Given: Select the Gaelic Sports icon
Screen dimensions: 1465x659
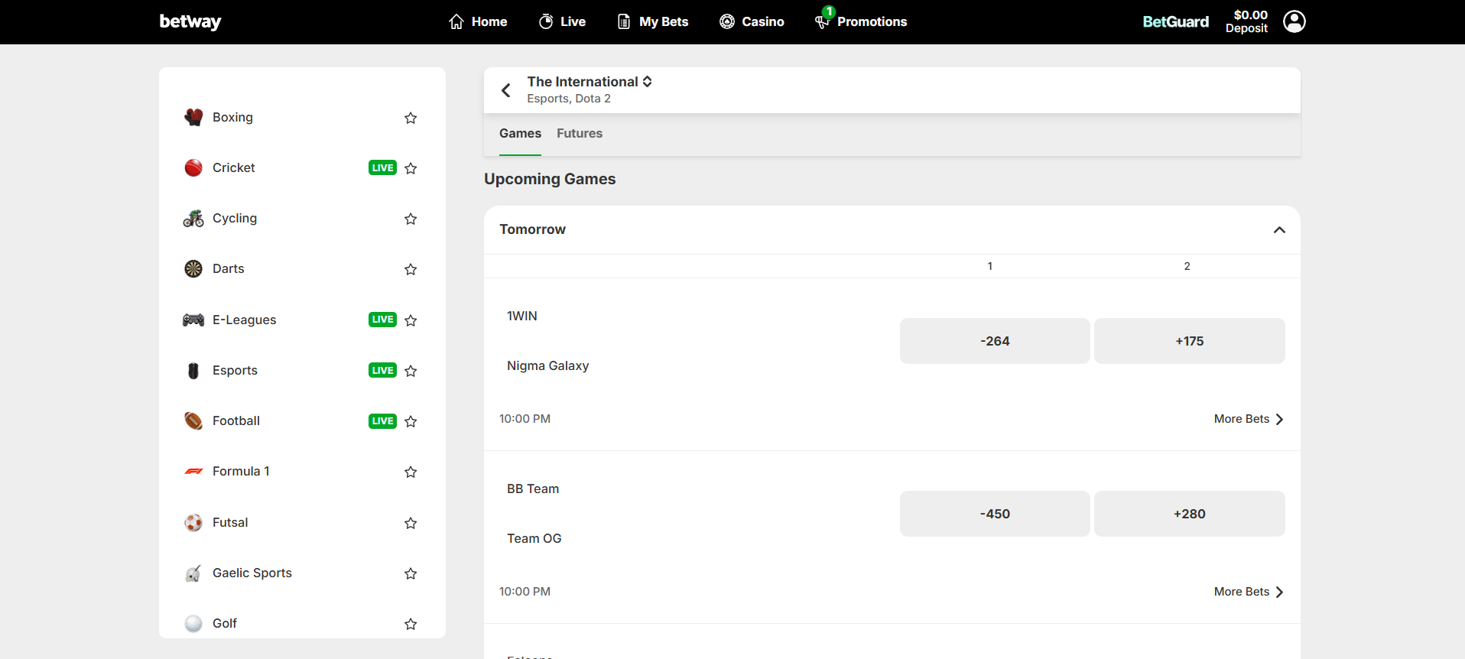Looking at the screenshot, I should click(193, 573).
